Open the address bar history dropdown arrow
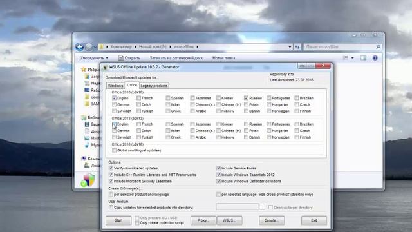Screen dimensions: 412x232 point(290,47)
